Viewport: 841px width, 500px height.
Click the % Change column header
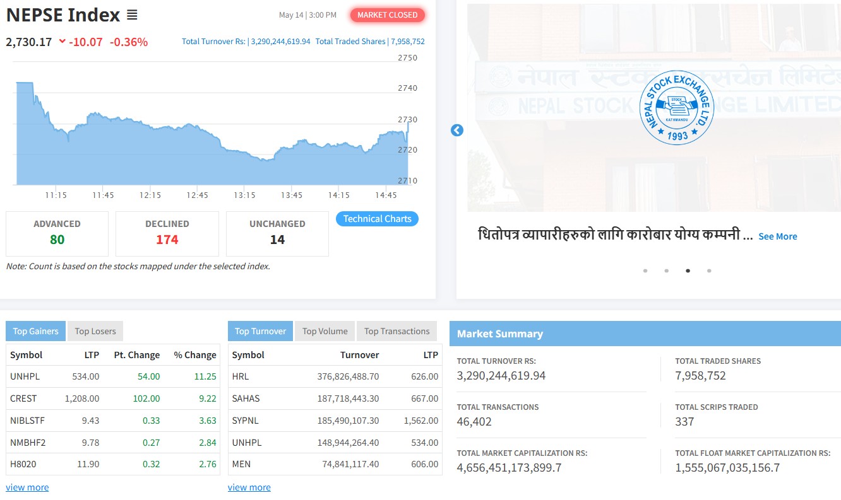coord(195,354)
